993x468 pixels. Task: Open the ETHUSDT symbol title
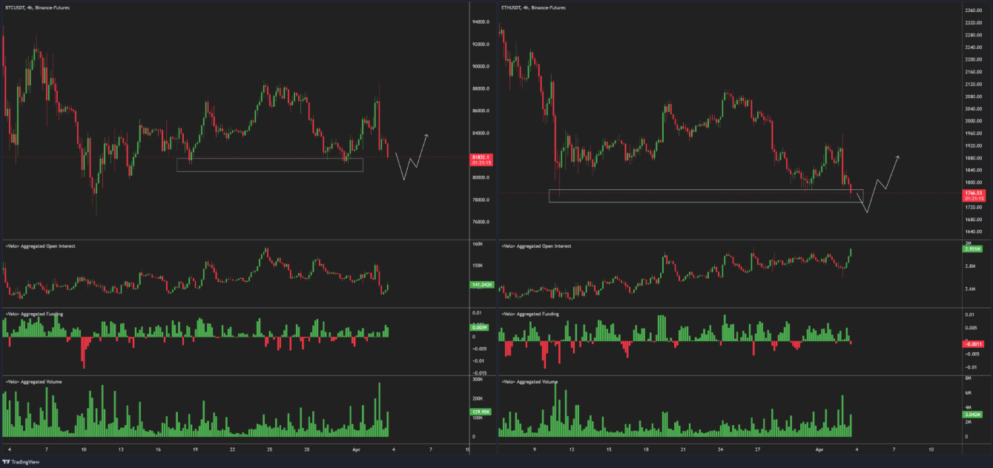click(533, 7)
